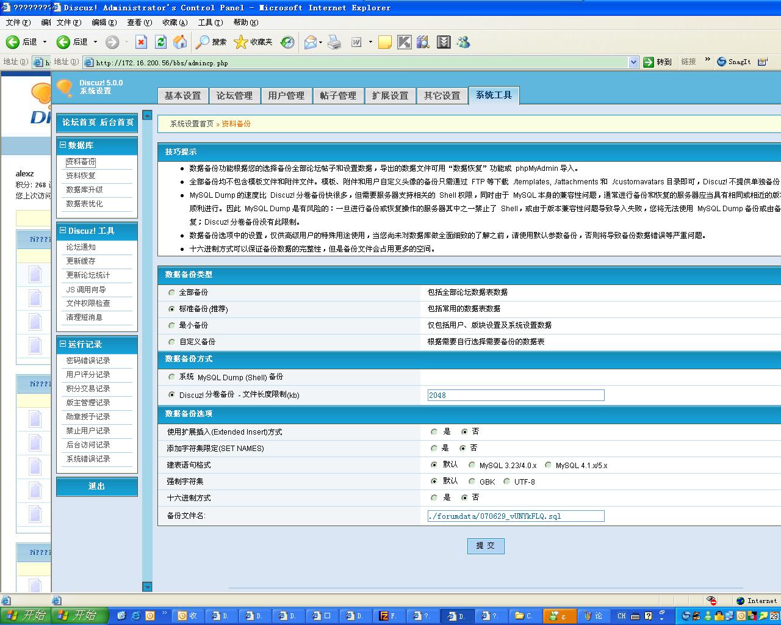Open the 用户管理 tab
The height and width of the screenshot is (625, 781).
pyautogui.click(x=286, y=96)
